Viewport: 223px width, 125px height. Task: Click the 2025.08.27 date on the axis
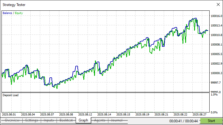coord(199,114)
